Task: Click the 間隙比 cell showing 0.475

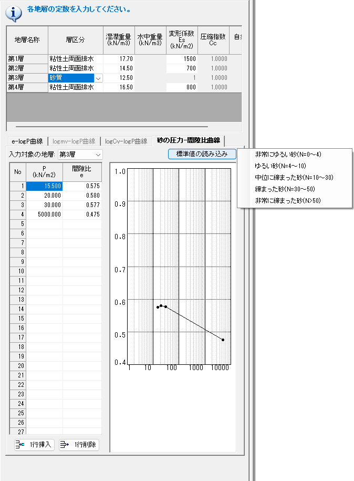Action: (x=82, y=214)
